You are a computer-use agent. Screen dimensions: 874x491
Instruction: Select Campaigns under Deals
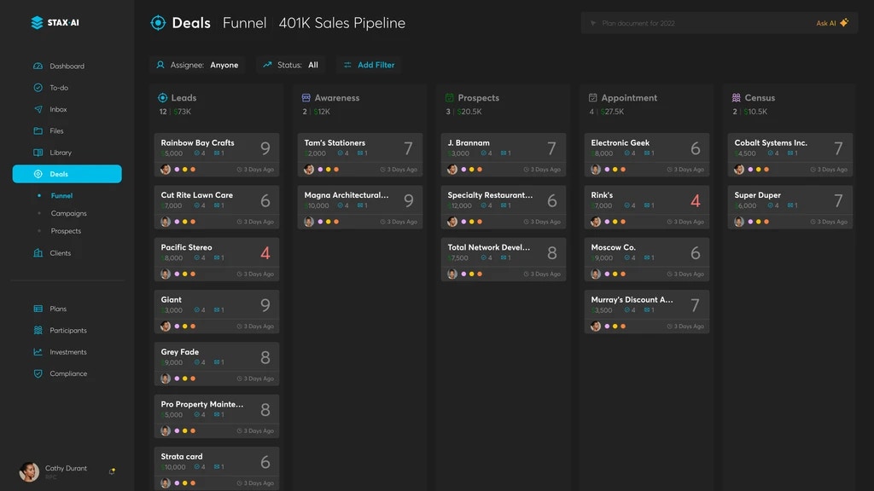68,213
